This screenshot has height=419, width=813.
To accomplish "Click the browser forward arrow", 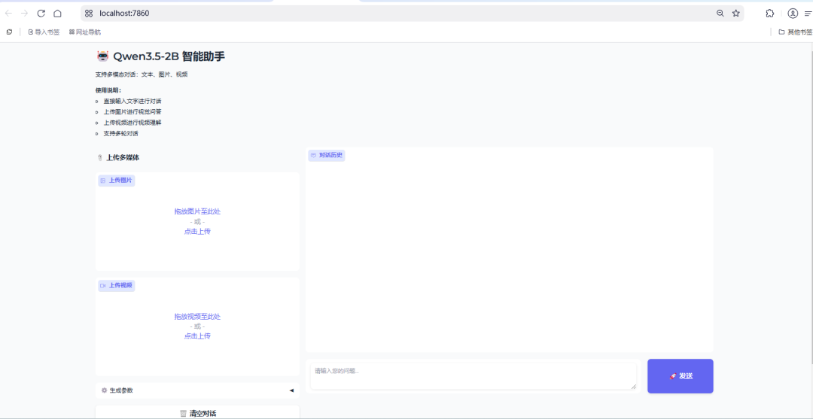I will click(24, 14).
